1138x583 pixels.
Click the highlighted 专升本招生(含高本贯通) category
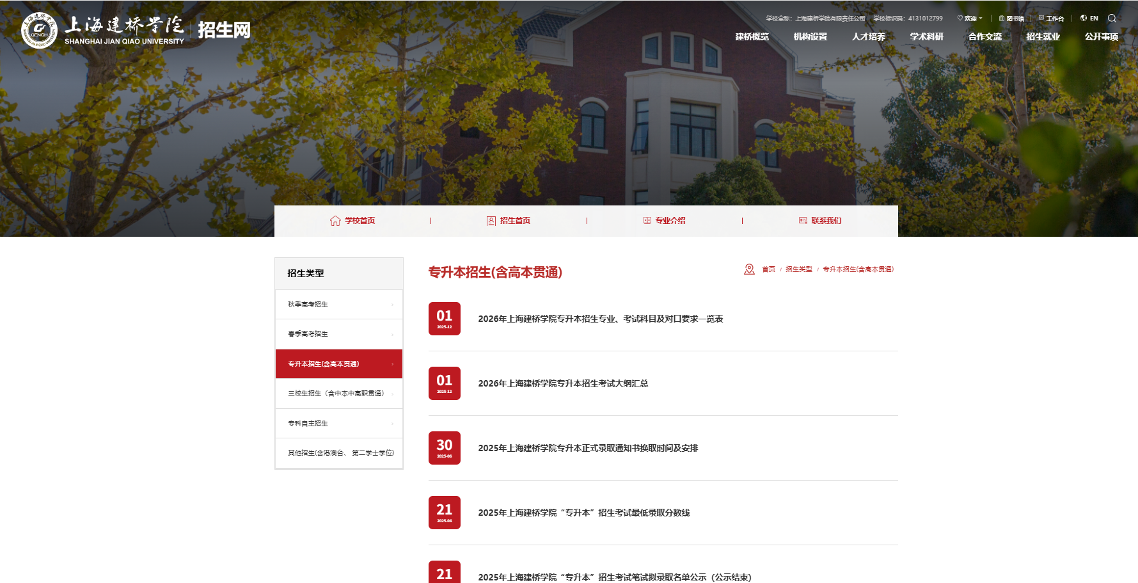(x=338, y=363)
